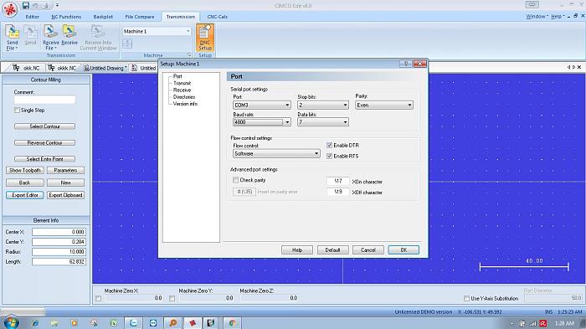Viewport: 586px width, 329px height.
Task: Click the Default button
Action: pos(332,249)
